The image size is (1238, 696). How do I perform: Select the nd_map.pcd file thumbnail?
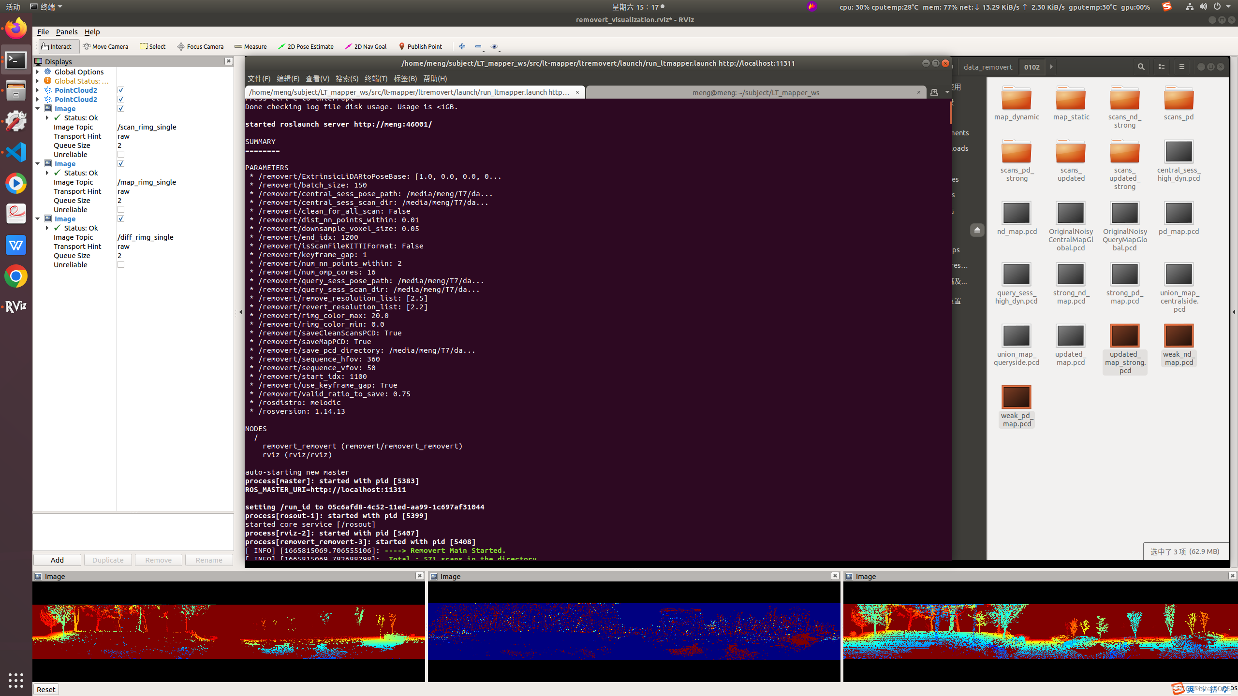click(1017, 214)
